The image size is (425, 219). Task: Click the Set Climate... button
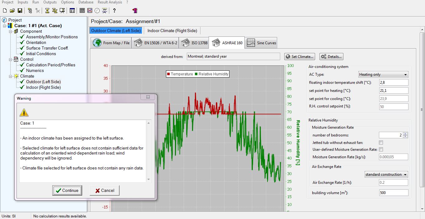(x=300, y=57)
